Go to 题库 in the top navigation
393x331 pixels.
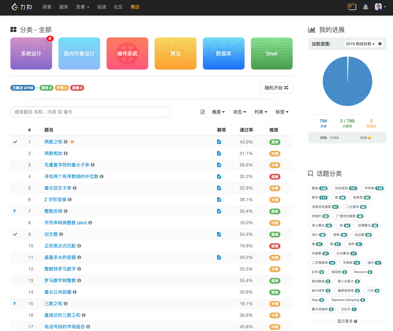click(x=64, y=7)
